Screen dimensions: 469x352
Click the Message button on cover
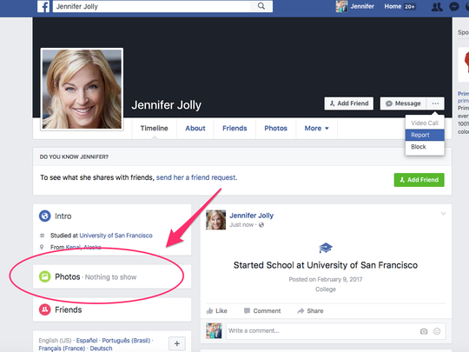[x=404, y=103]
